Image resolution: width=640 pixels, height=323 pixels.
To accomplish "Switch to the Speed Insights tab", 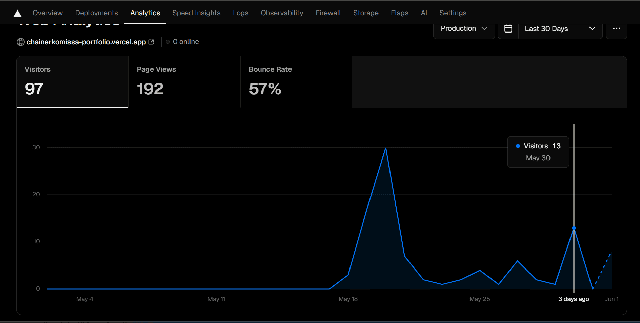I will click(x=196, y=13).
